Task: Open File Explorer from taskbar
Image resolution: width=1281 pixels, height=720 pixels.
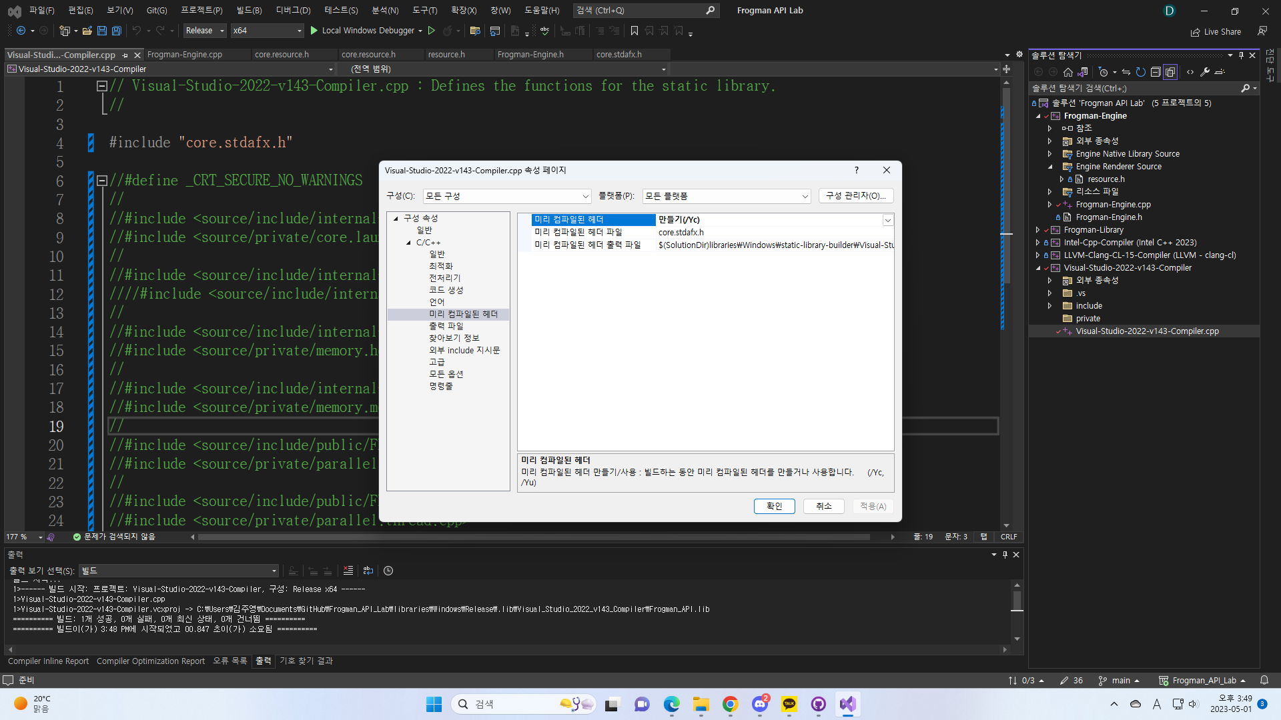Action: 701,704
